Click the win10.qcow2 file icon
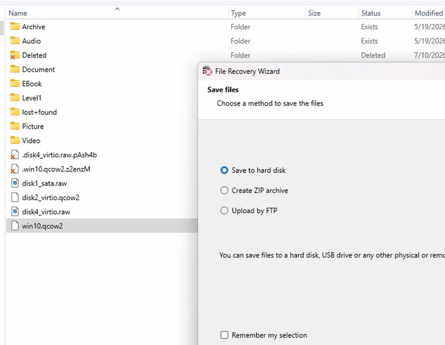This screenshot has width=445, height=345. click(x=15, y=226)
